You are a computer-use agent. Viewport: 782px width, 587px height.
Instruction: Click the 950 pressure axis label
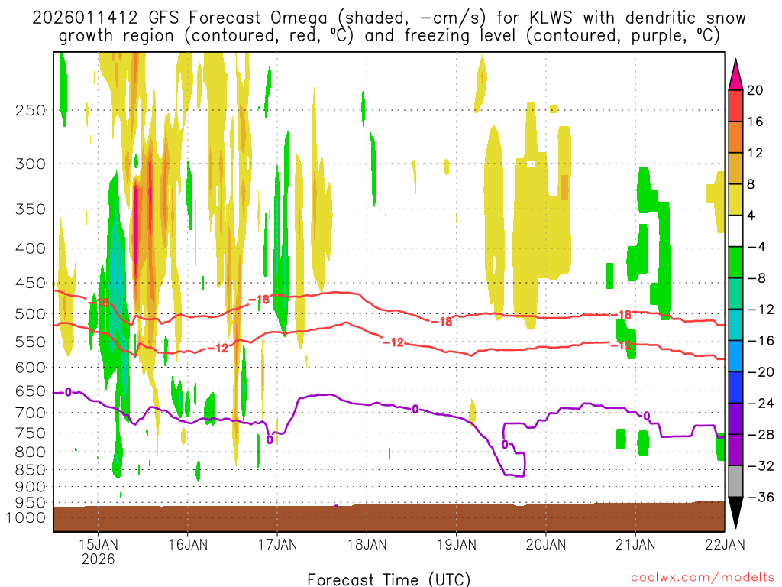[31, 503]
